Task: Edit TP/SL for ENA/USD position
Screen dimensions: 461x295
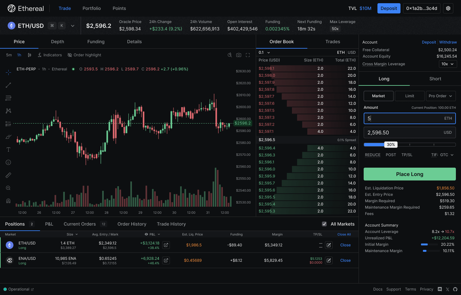Action: pyautogui.click(x=329, y=260)
